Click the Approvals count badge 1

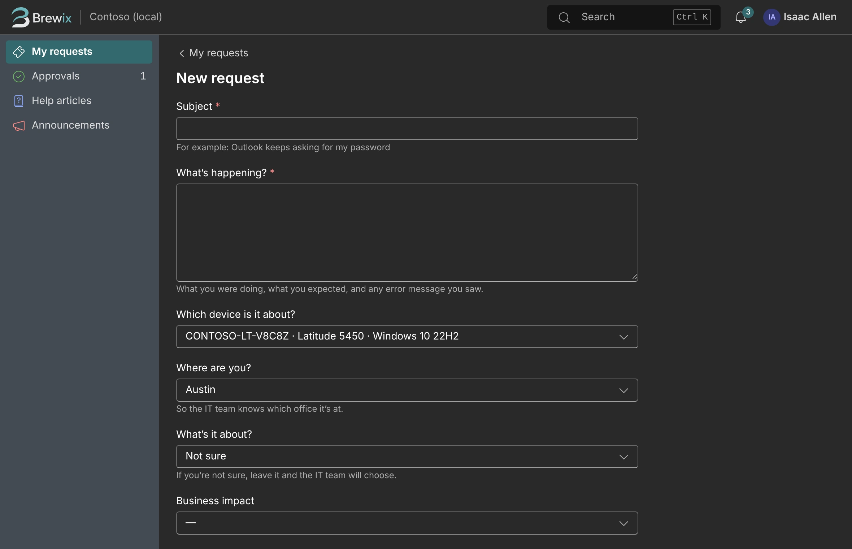(143, 76)
